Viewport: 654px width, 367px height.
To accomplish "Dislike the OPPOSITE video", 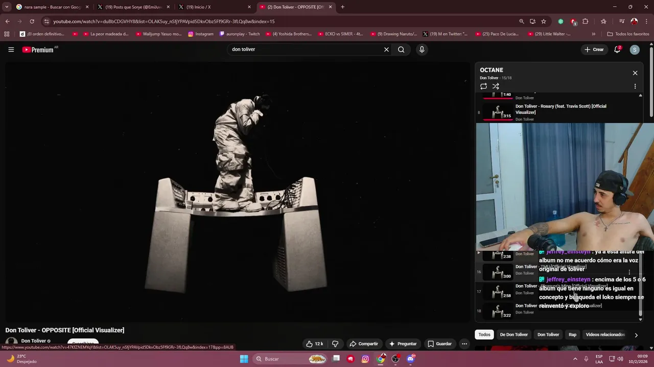I will pos(335,344).
